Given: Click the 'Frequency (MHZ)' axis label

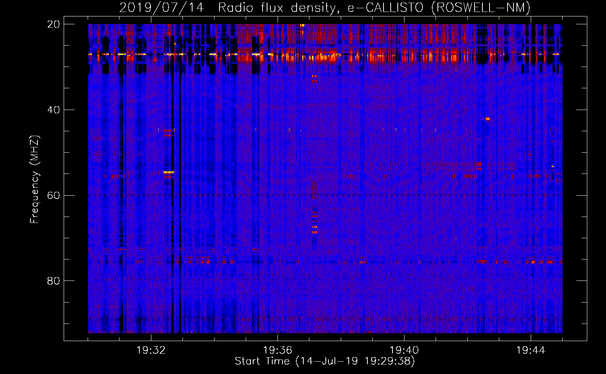Looking at the screenshot, I should point(34,180).
